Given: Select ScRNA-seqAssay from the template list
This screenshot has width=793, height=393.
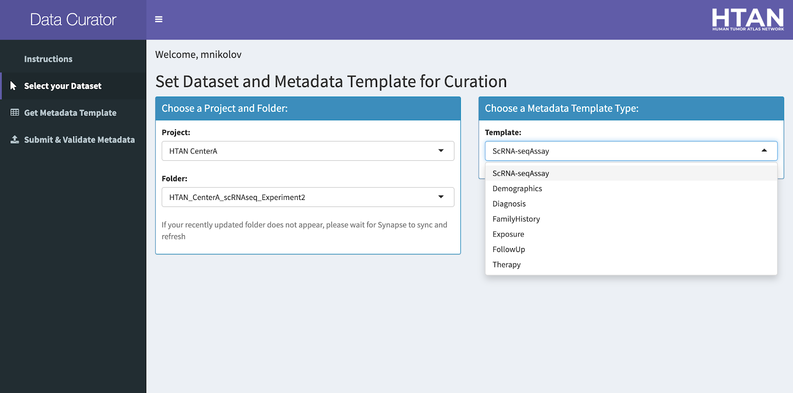Looking at the screenshot, I should (631, 173).
